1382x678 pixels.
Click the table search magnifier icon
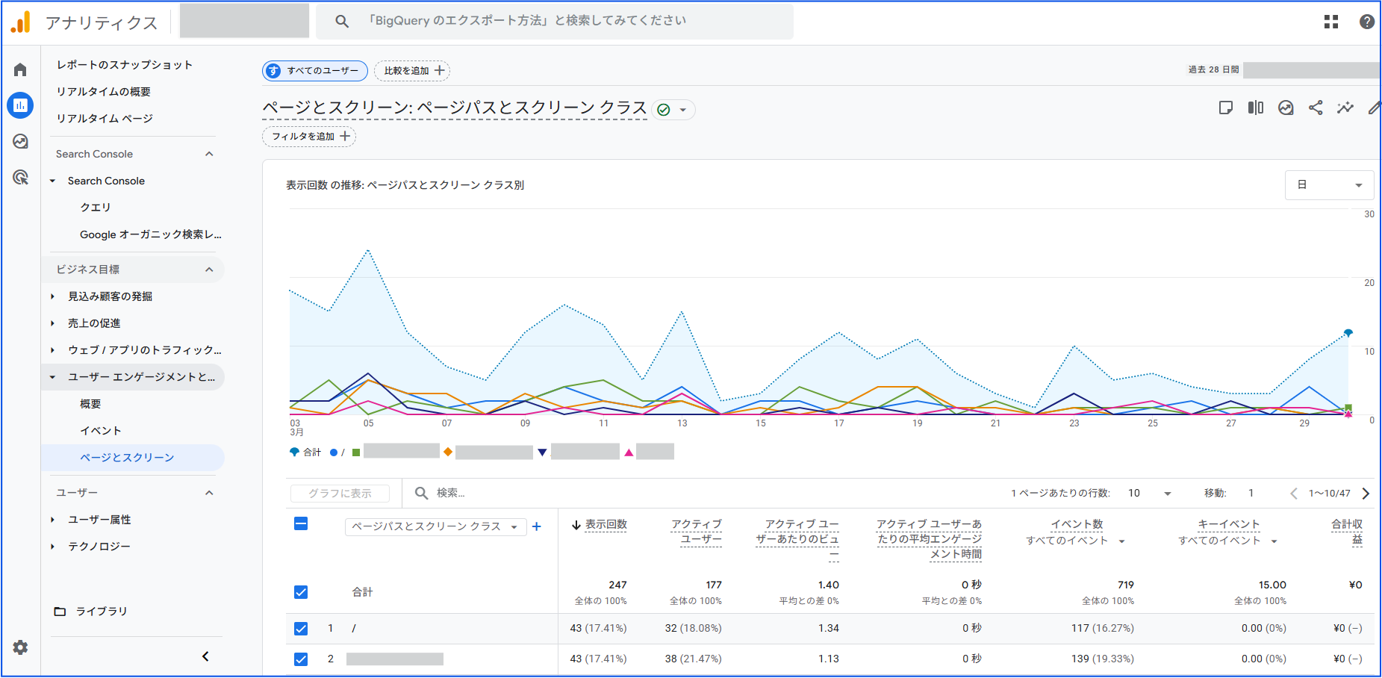pos(421,493)
